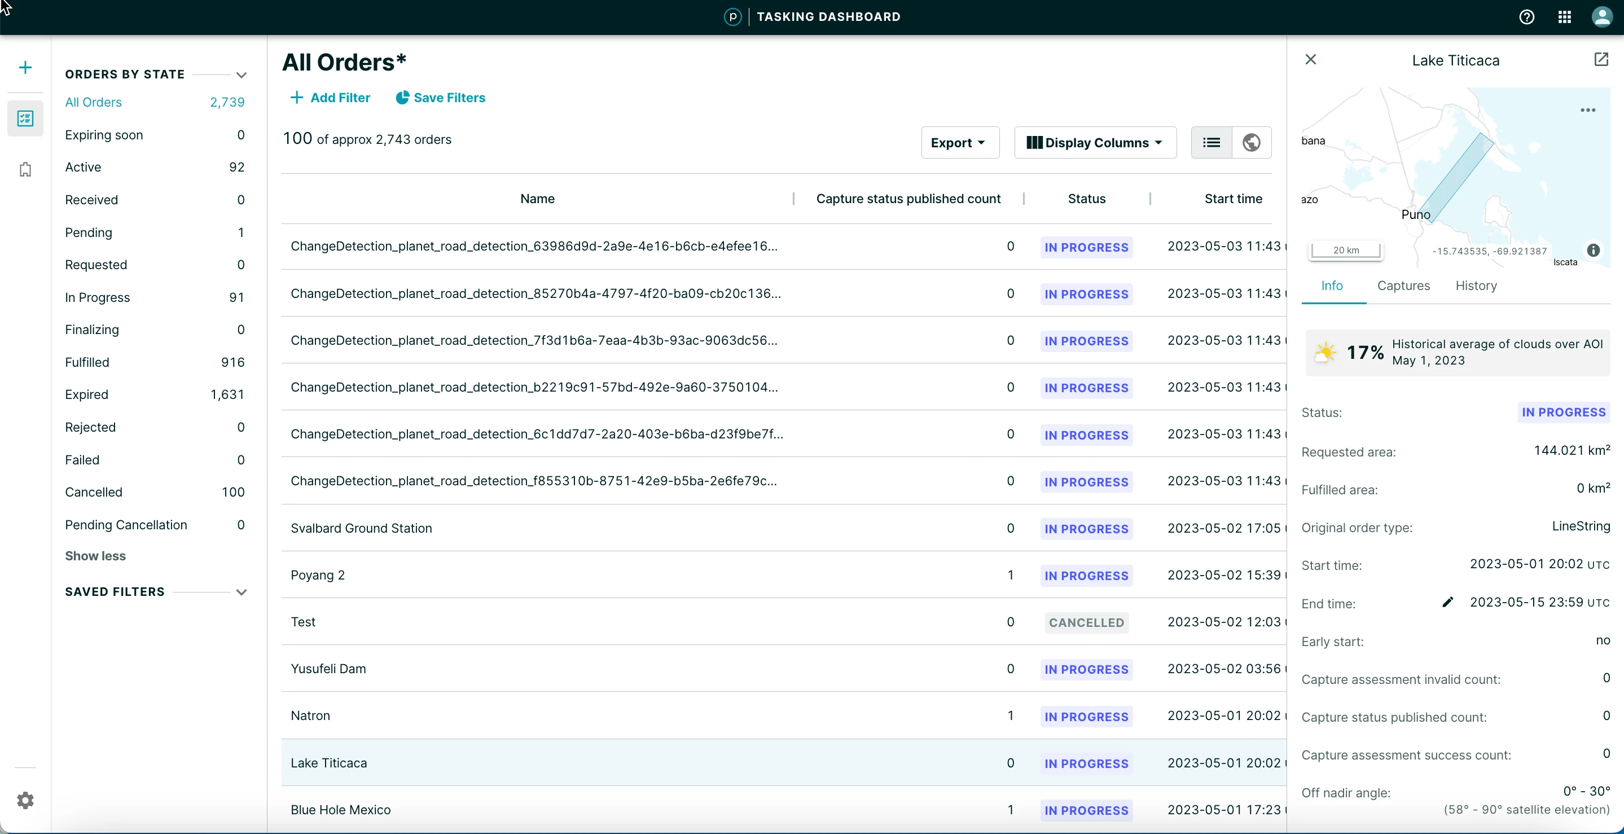Sort by Name column header

[x=537, y=199]
